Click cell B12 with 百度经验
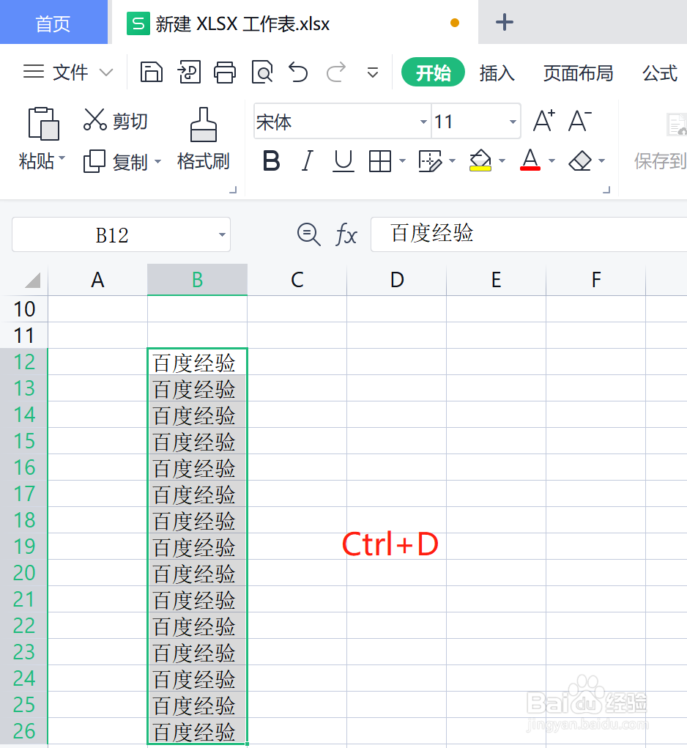 tap(197, 362)
